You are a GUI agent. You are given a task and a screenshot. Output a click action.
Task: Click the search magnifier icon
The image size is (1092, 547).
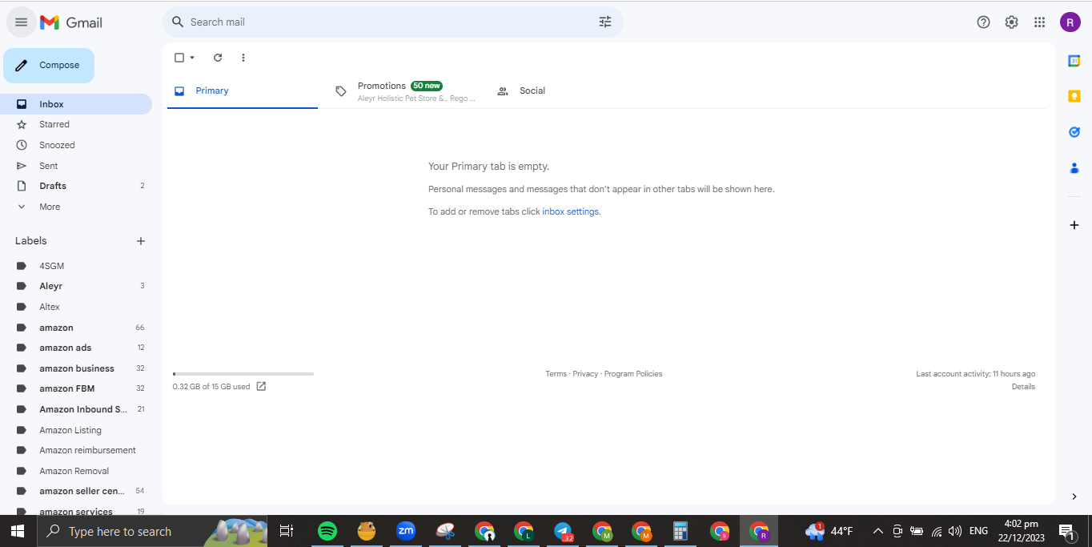178,22
